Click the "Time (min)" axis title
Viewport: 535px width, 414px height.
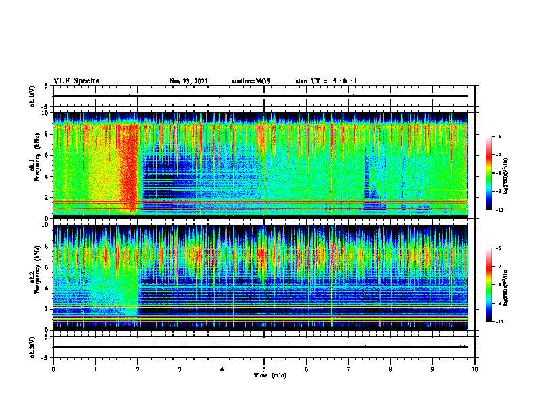[270, 375]
